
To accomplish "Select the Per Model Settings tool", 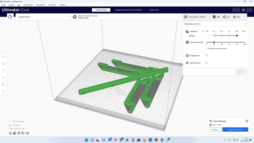I will 3,84.
